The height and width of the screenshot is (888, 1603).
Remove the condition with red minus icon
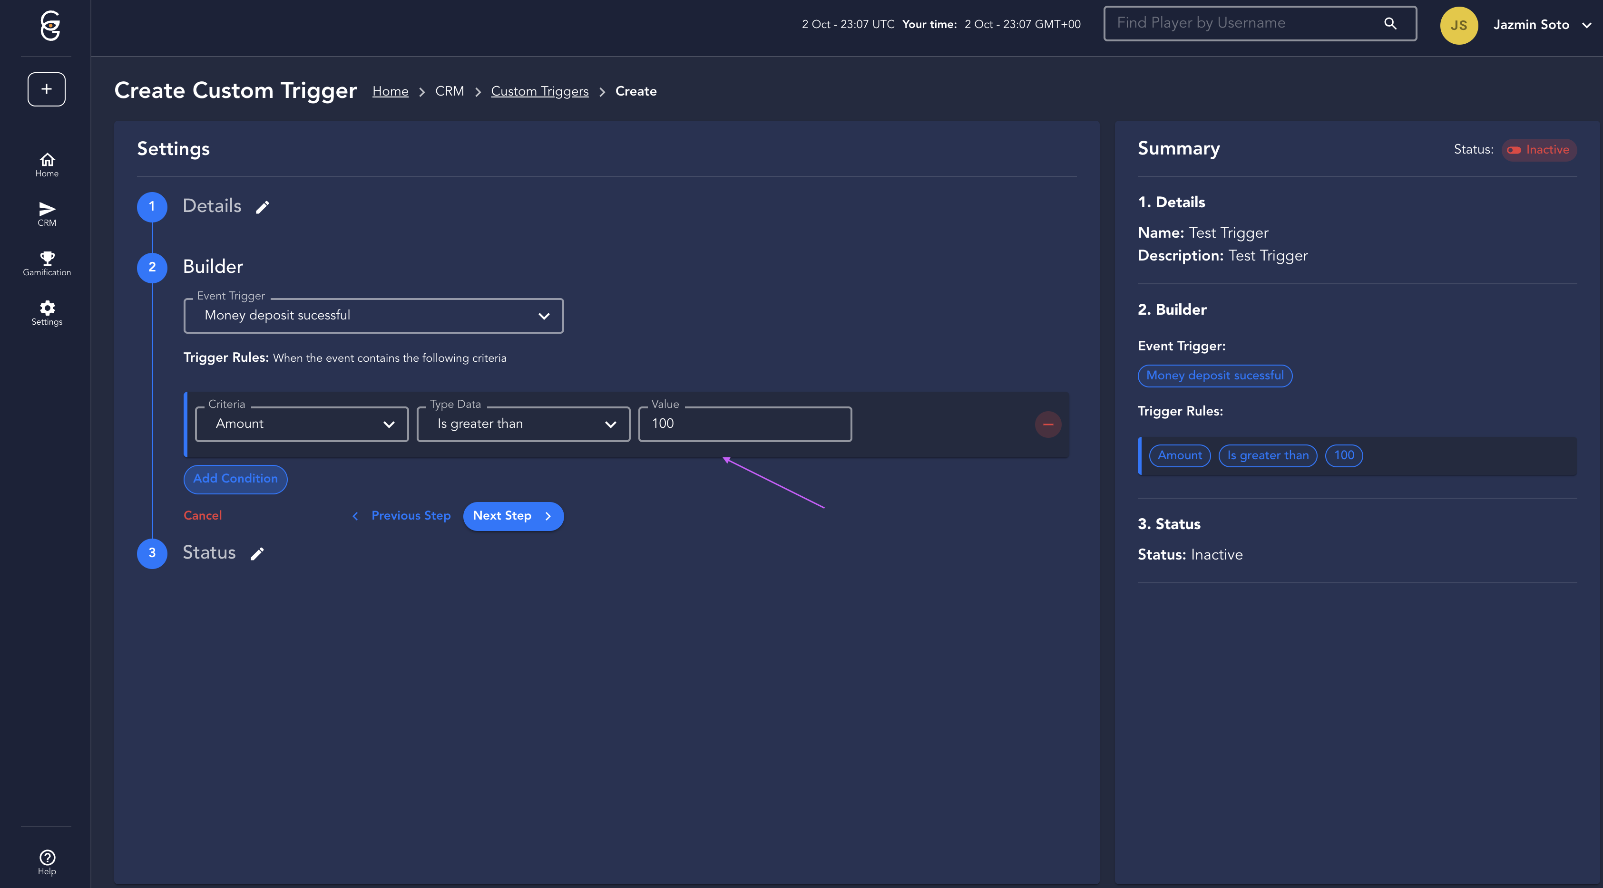[1047, 424]
